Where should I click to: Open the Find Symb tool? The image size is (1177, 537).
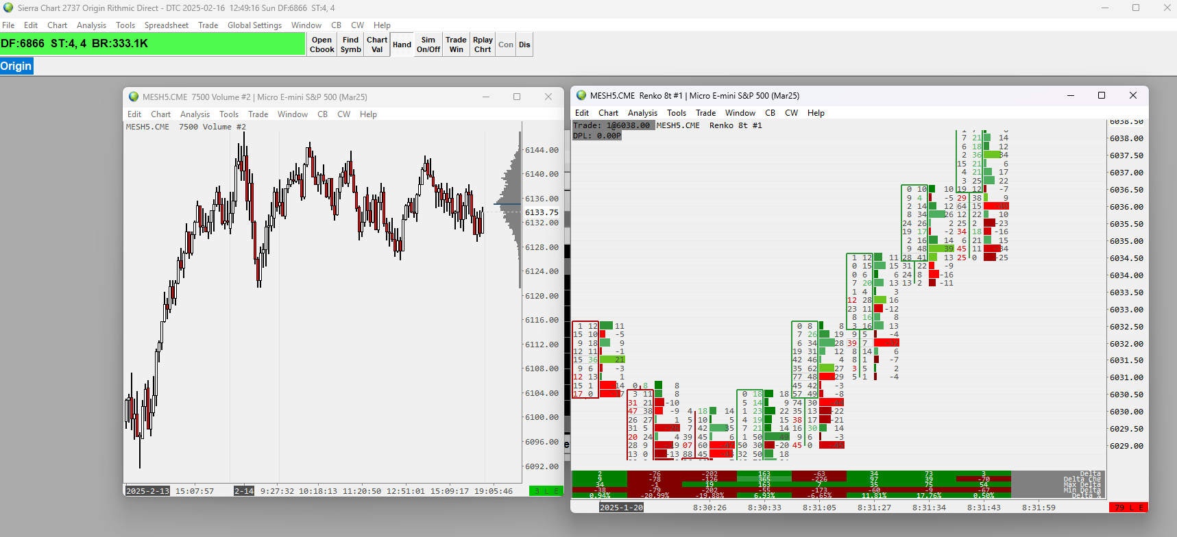point(350,45)
